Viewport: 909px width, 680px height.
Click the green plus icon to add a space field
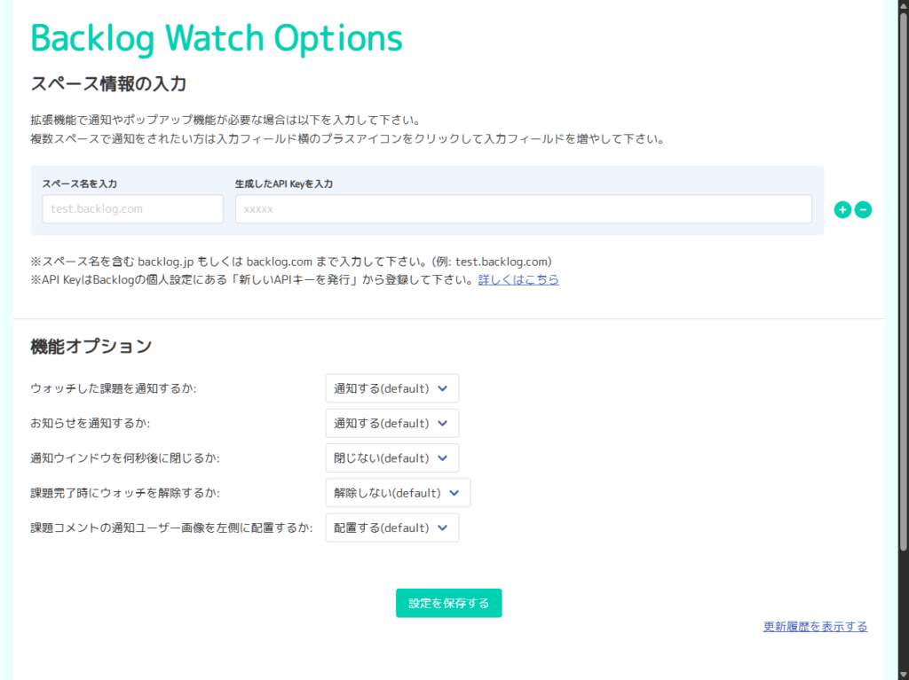pos(842,210)
